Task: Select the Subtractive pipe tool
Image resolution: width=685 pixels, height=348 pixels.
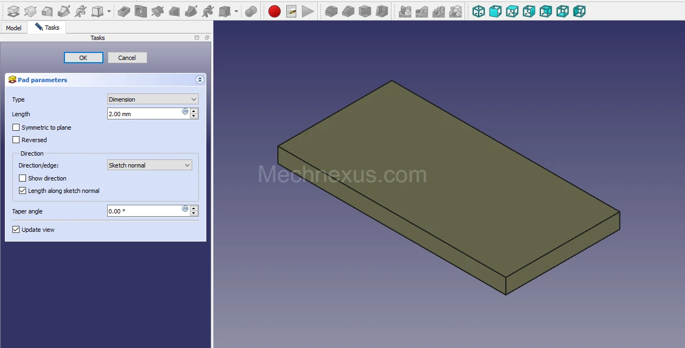Action: (x=191, y=11)
